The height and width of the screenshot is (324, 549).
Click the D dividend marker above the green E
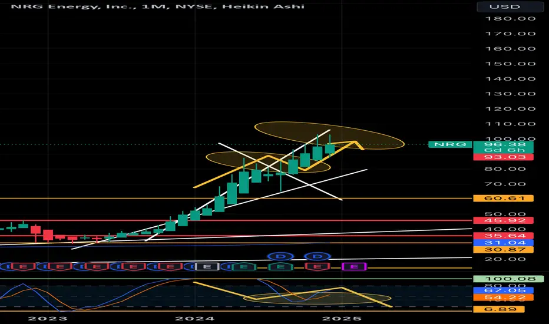point(280,256)
